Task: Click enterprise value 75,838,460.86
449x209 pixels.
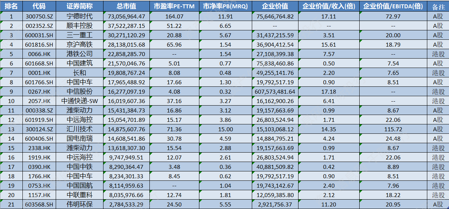Action: tap(275, 63)
